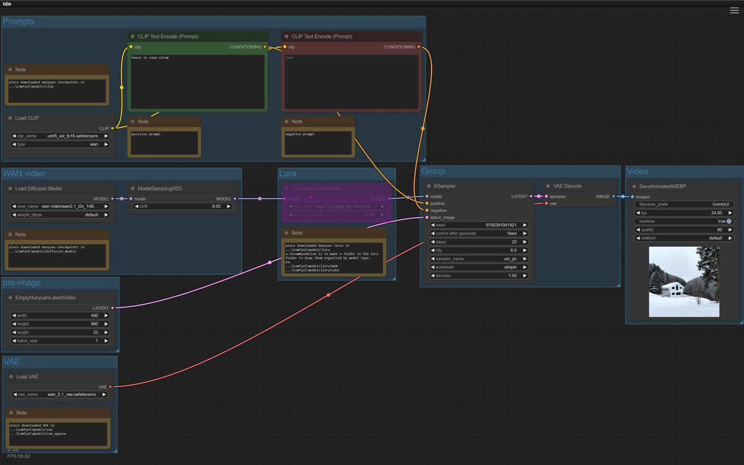
Task: Click the positive prompt text box
Action: coord(197,81)
